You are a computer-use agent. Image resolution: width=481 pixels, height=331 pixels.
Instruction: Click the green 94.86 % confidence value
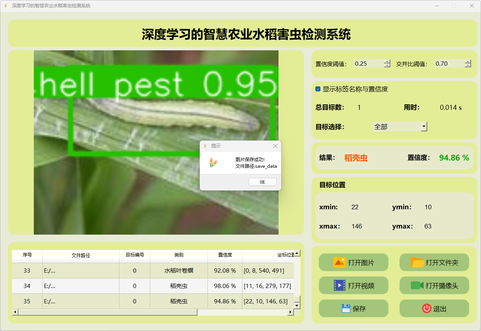(454, 158)
